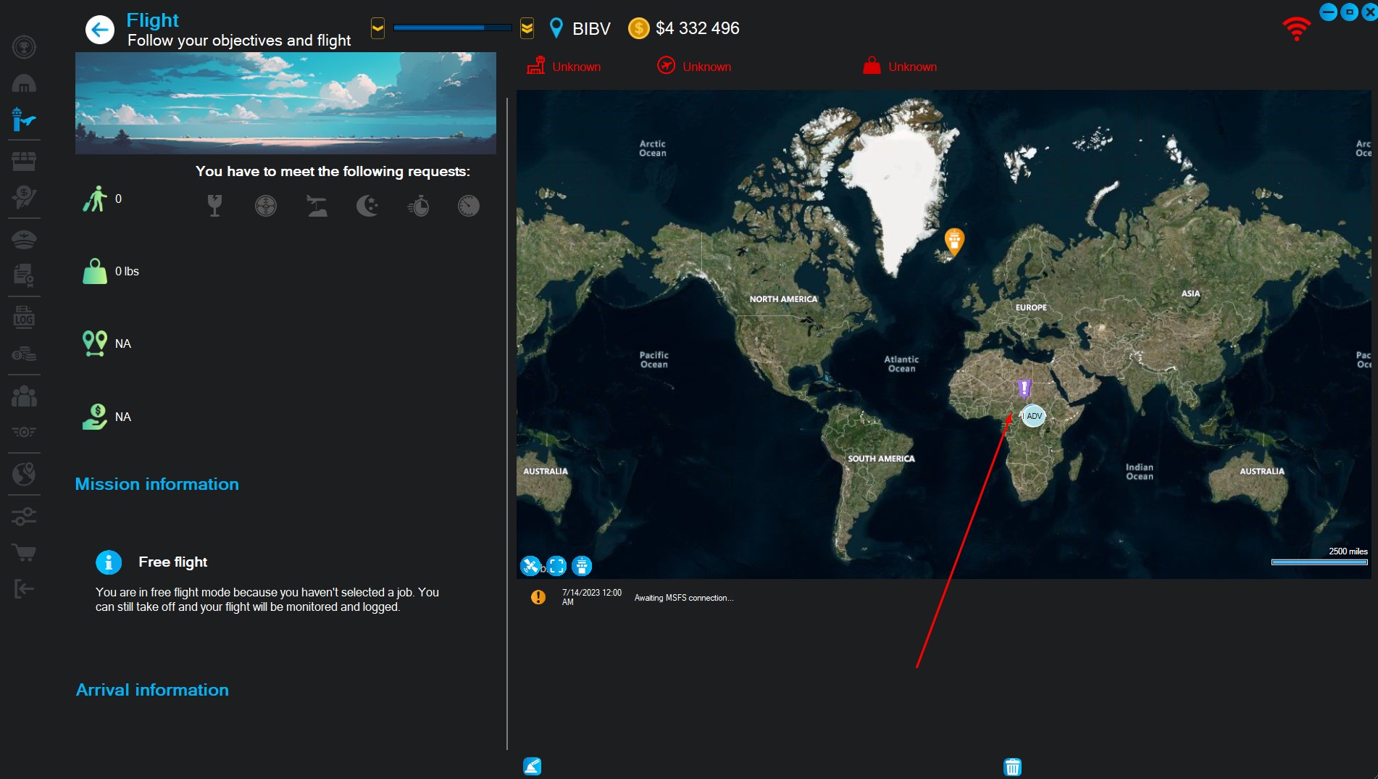
Task: Select the ADV marker on the map
Action: click(1033, 415)
